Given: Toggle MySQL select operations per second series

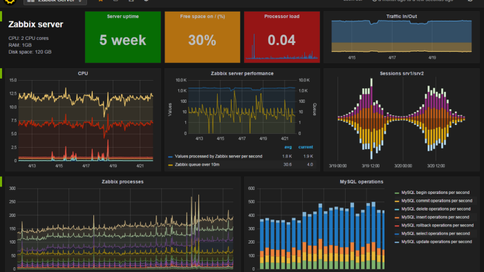Looking at the screenshot, I should pos(436,233).
